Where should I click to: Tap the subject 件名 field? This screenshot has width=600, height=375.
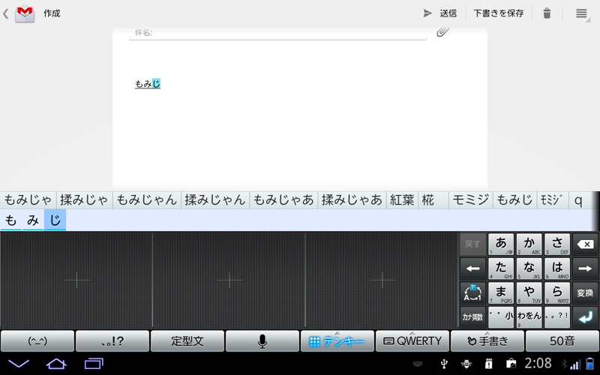pyautogui.click(x=277, y=33)
